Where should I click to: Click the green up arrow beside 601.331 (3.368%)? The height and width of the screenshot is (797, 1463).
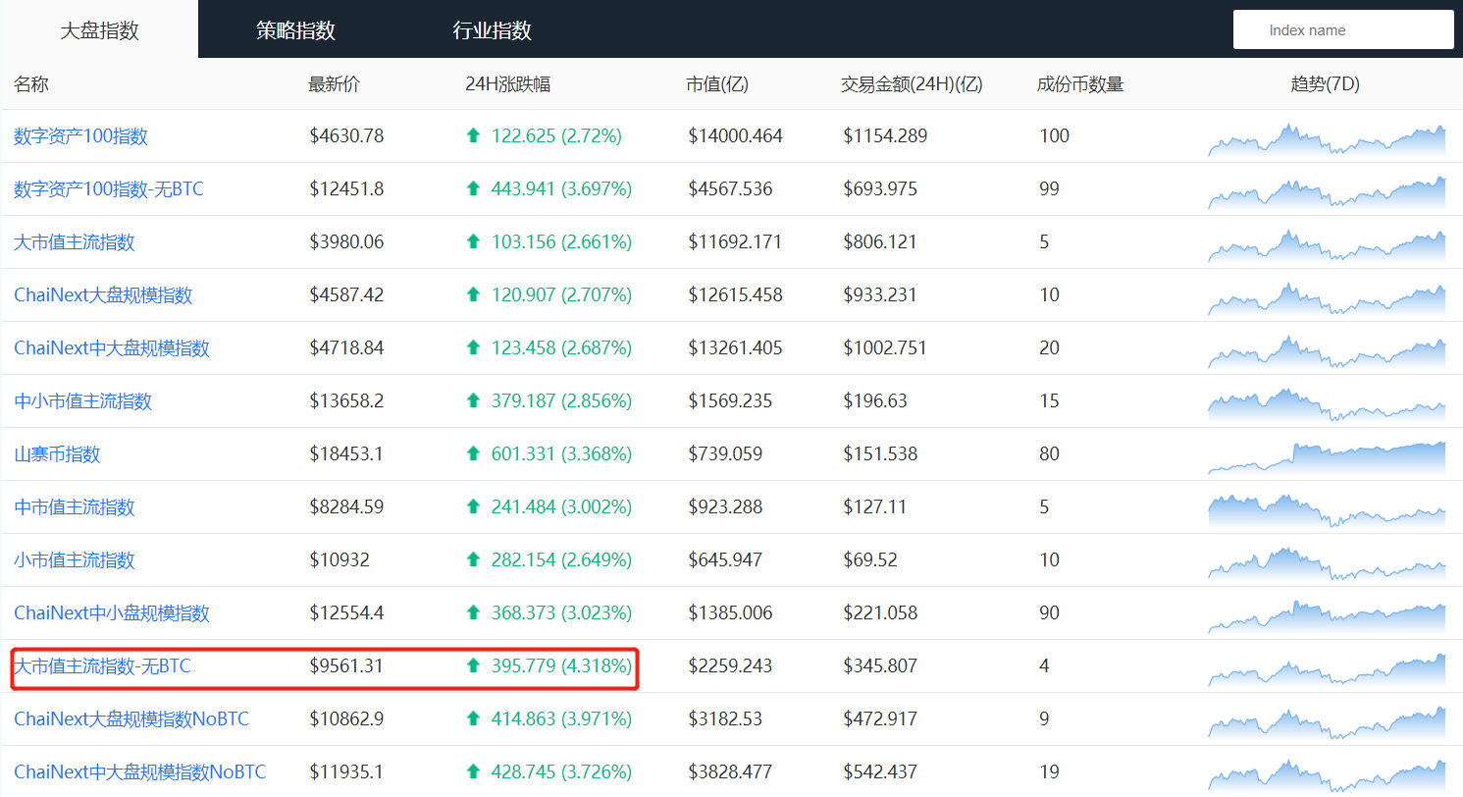click(474, 453)
